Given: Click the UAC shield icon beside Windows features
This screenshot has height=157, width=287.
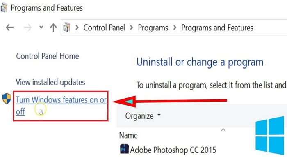Looking at the screenshot, I should 7,99.
